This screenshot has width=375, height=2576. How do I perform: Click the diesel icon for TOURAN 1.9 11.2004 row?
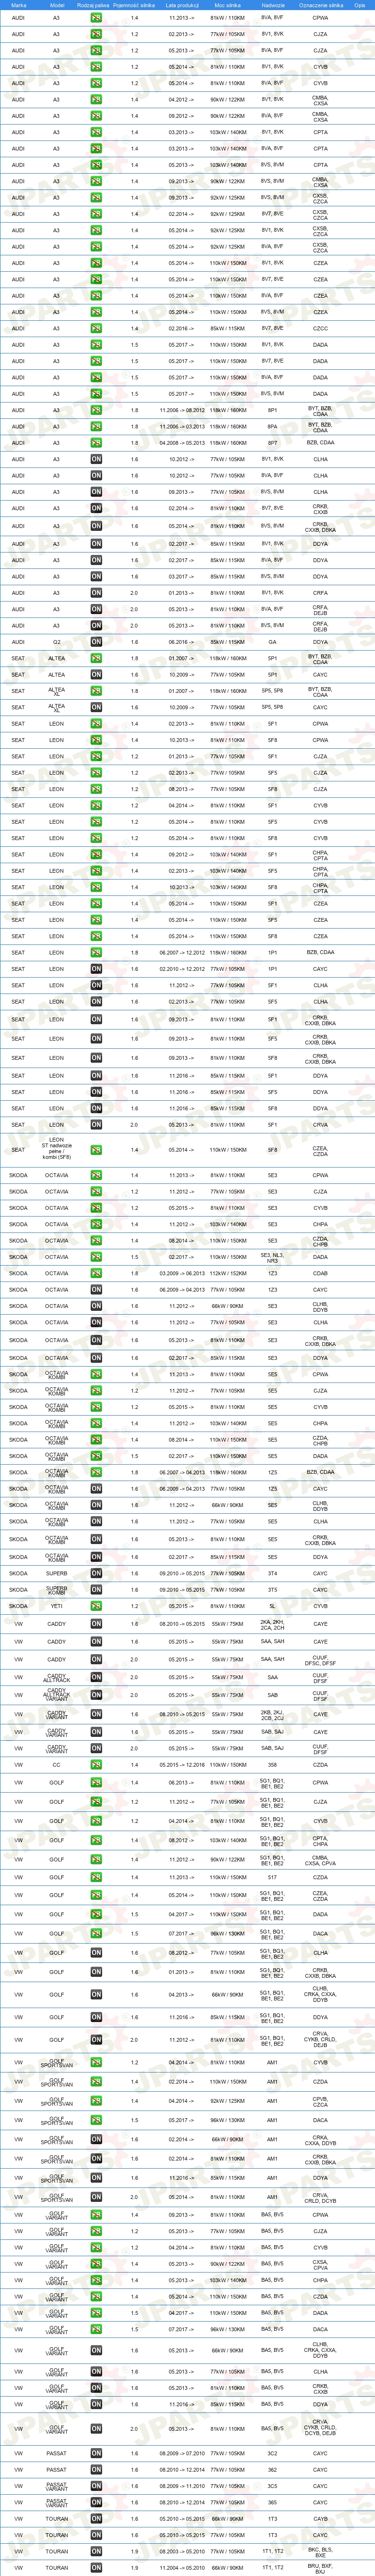point(97,2568)
